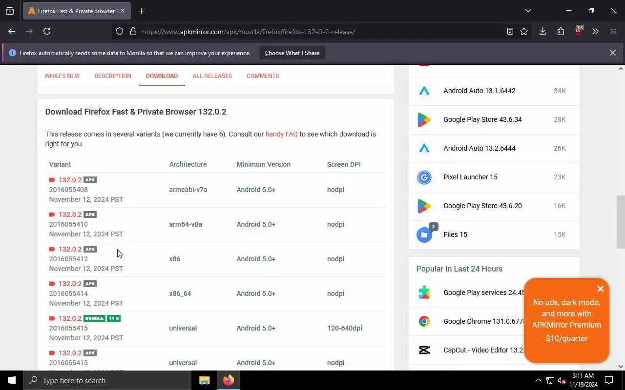Select the DOWNLOAD tab
Screen dimensions: 625x390
[x=162, y=76]
